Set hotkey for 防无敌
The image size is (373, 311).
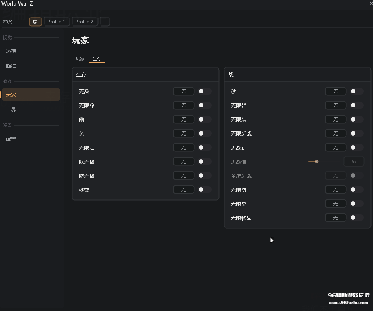click(184, 175)
